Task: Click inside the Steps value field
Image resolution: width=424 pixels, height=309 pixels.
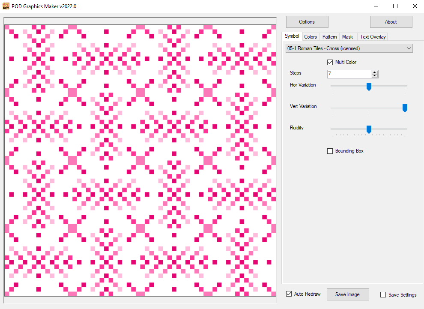Action: click(x=349, y=74)
